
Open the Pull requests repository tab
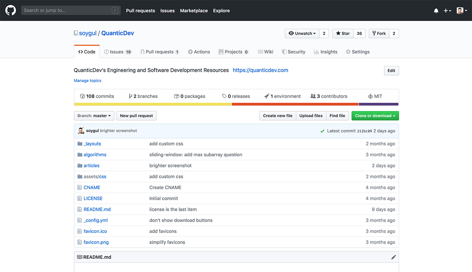coord(160,52)
